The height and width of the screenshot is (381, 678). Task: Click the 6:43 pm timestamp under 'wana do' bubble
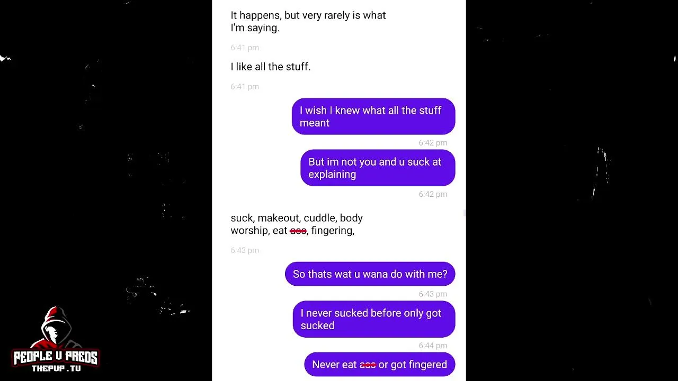click(433, 294)
